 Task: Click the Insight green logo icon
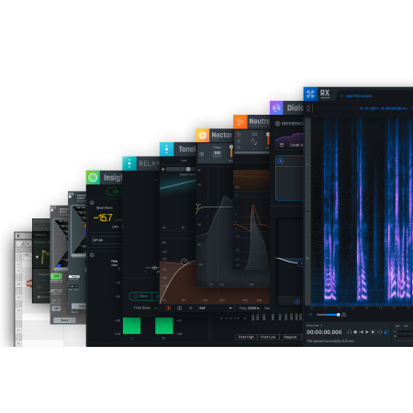(93, 177)
